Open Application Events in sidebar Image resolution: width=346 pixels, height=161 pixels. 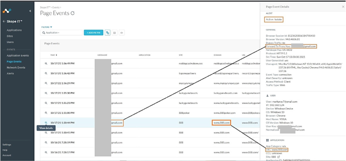[x=18, y=56]
